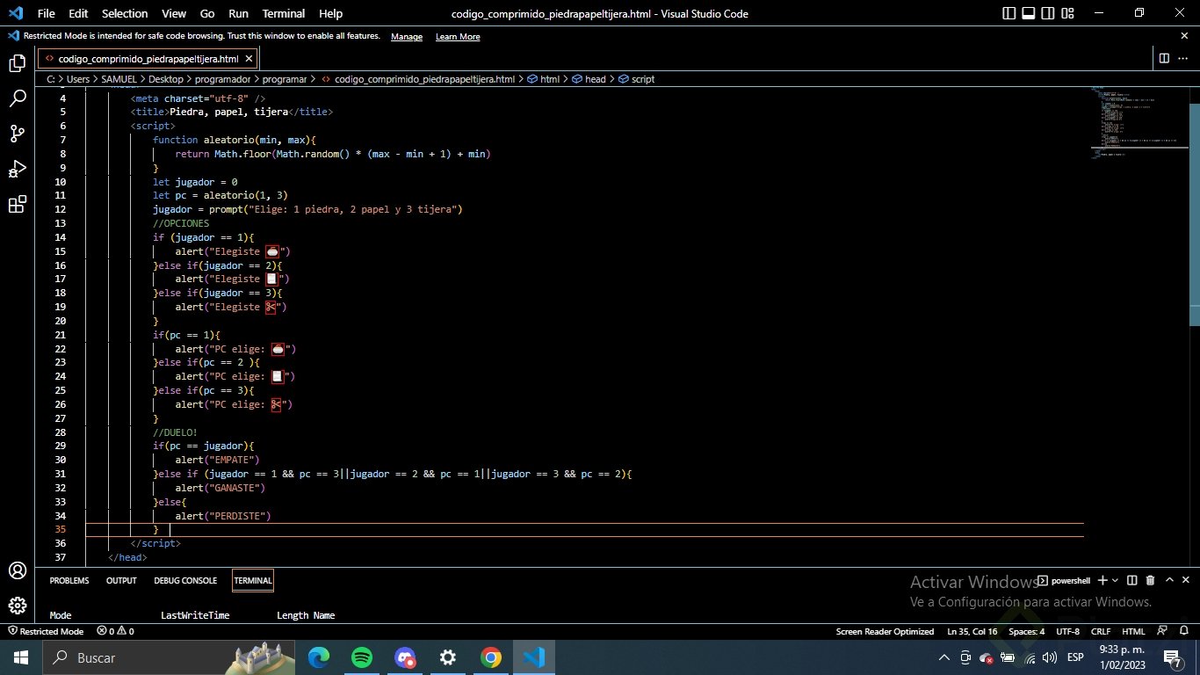Open the Extensions view
The width and height of the screenshot is (1200, 675).
[x=17, y=205]
